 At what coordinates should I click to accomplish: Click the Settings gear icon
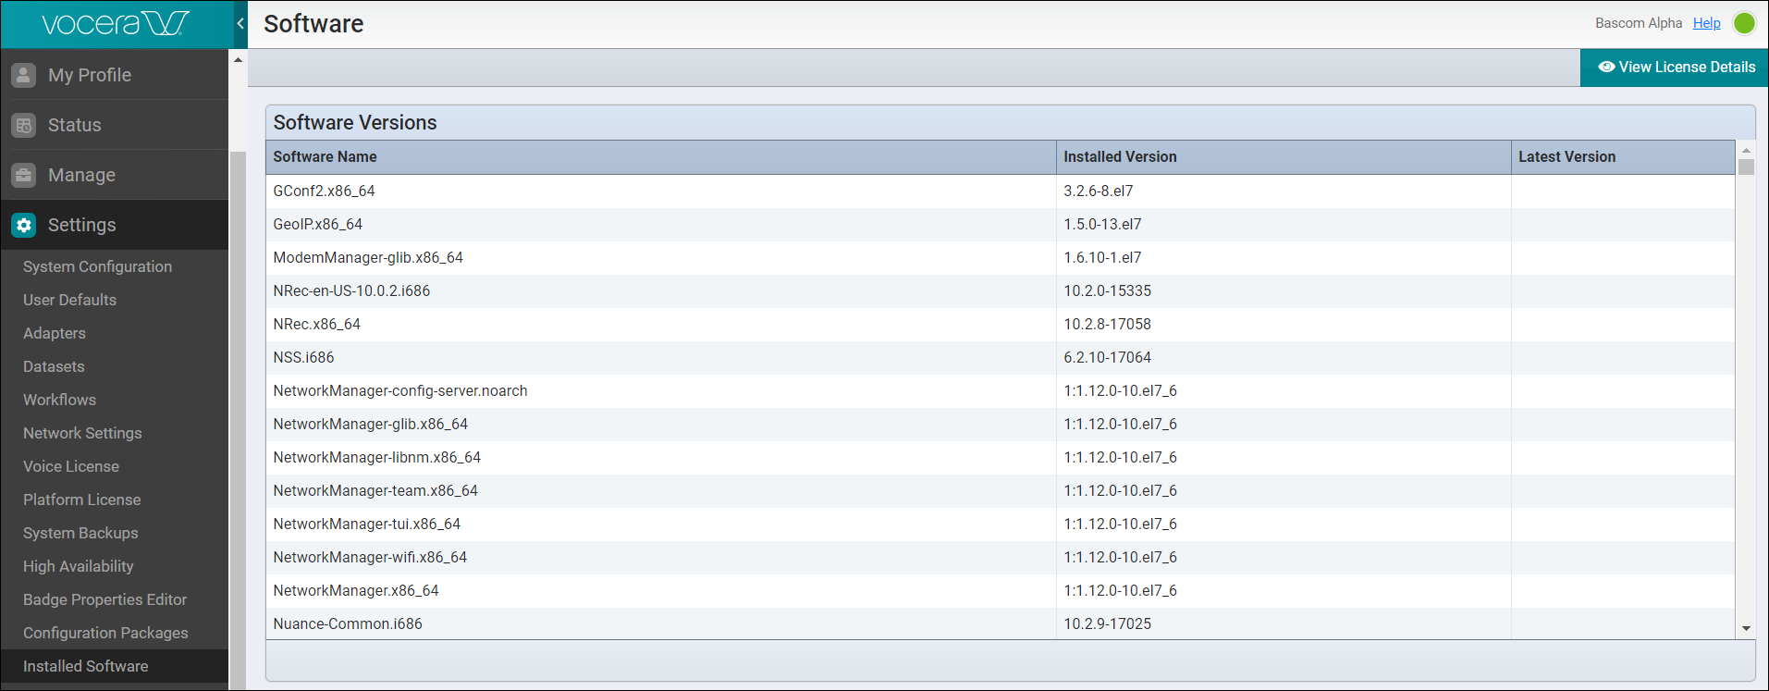(x=24, y=225)
